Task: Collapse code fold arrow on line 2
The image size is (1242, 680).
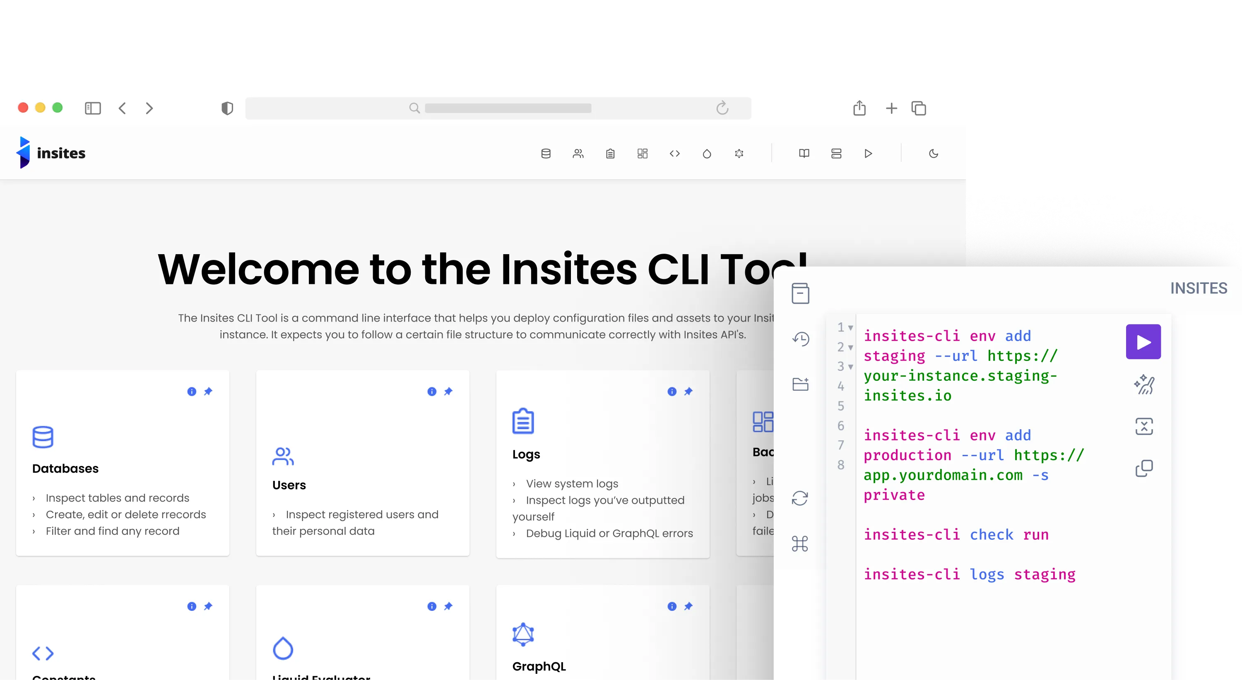Action: pyautogui.click(x=850, y=348)
